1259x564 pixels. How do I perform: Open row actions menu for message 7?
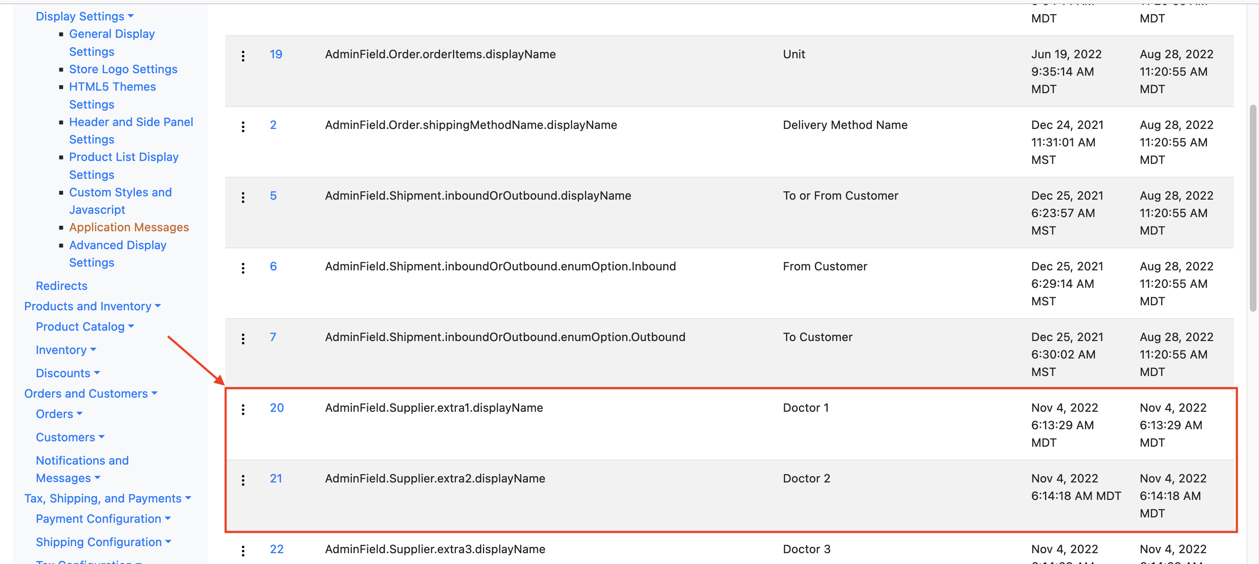pos(243,339)
